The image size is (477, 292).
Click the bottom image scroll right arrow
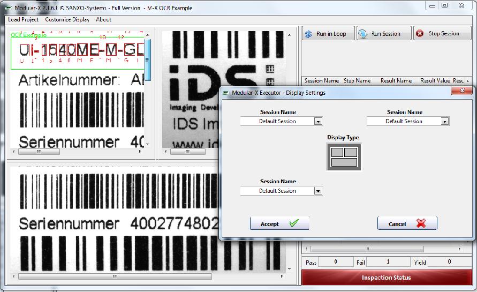point(282,276)
